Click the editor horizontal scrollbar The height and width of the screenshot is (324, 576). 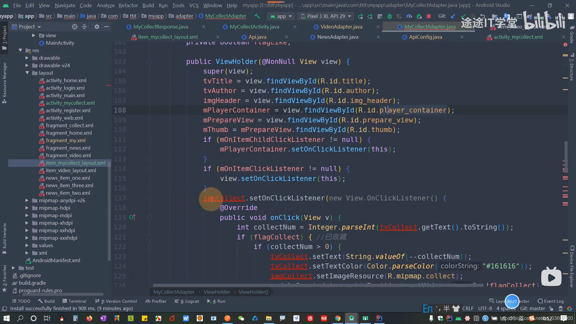tap(318, 285)
